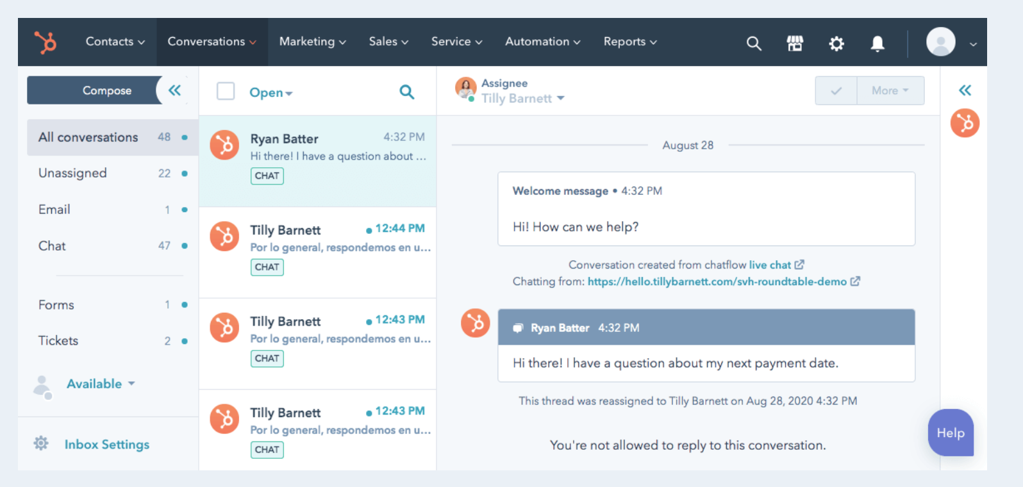This screenshot has height=487, width=1023.
Task: Click the Compose button
Action: (106, 90)
